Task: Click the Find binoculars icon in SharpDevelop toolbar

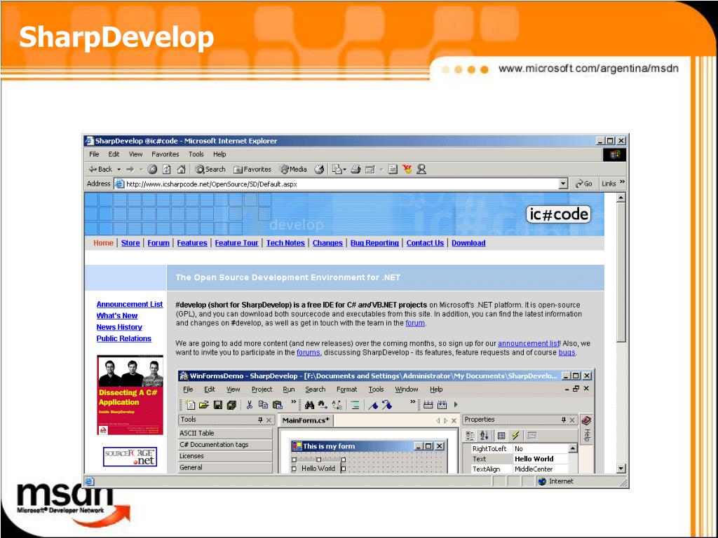Action: pos(309,405)
